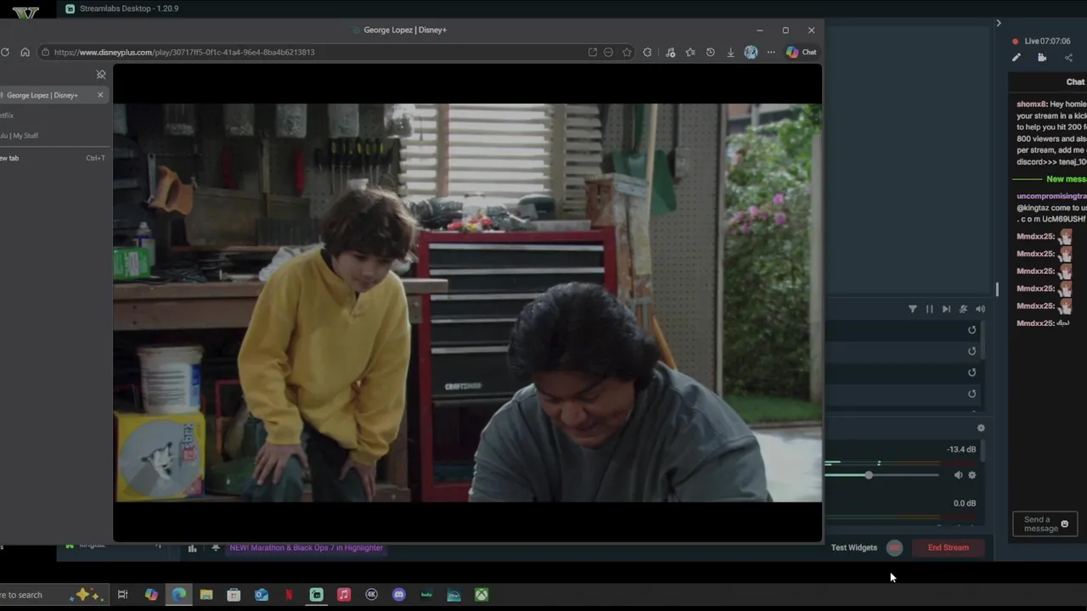Open Discord from the taskbar
This screenshot has height=611, width=1087.
[x=399, y=595]
